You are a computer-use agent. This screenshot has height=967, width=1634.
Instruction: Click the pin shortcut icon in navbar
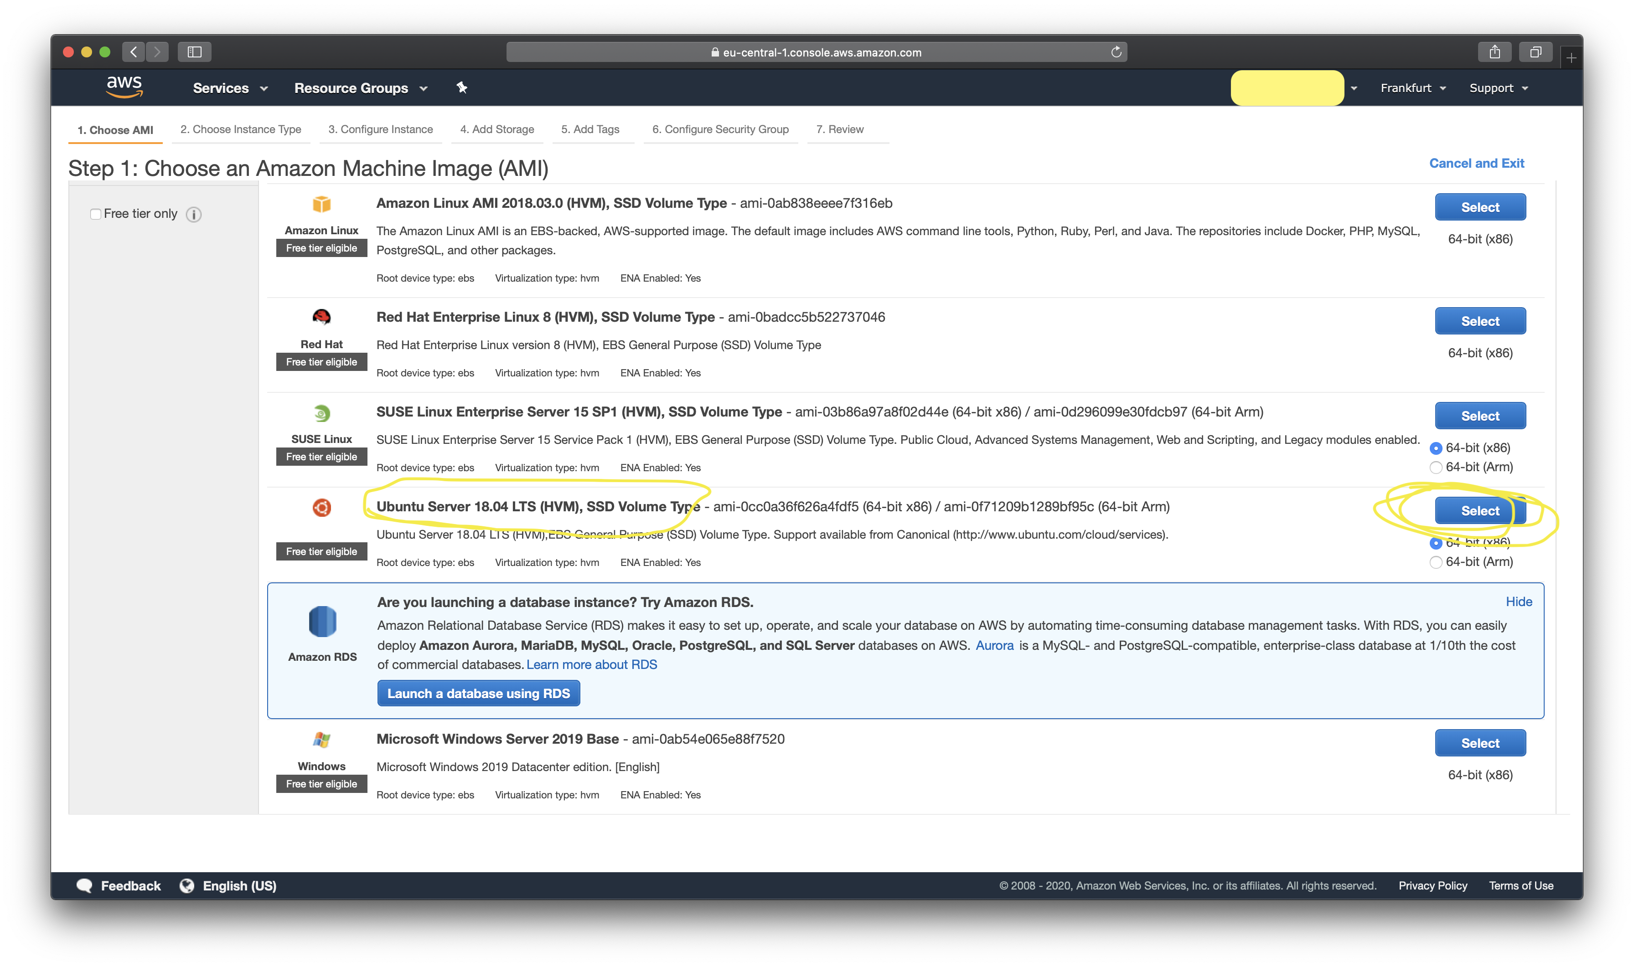point(461,87)
